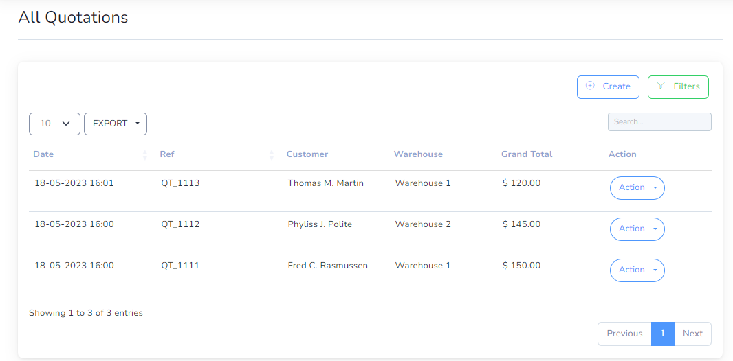This screenshot has width=733, height=361.
Task: Expand the EXPORT dropdown menu
Action: tap(116, 124)
